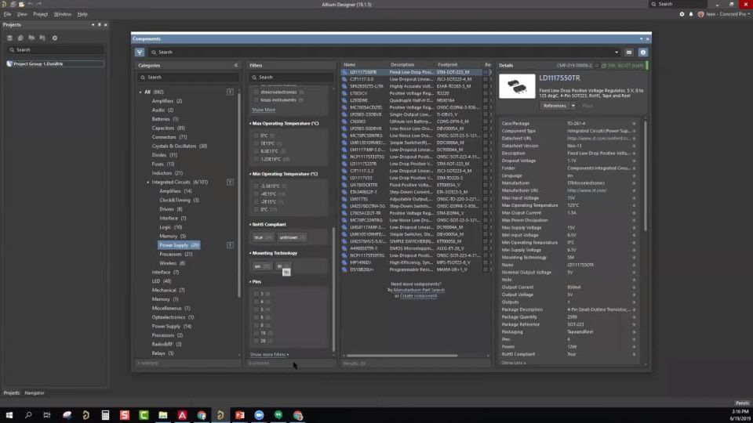Click the References button
This screenshot has height=423, width=753.
[555, 106]
